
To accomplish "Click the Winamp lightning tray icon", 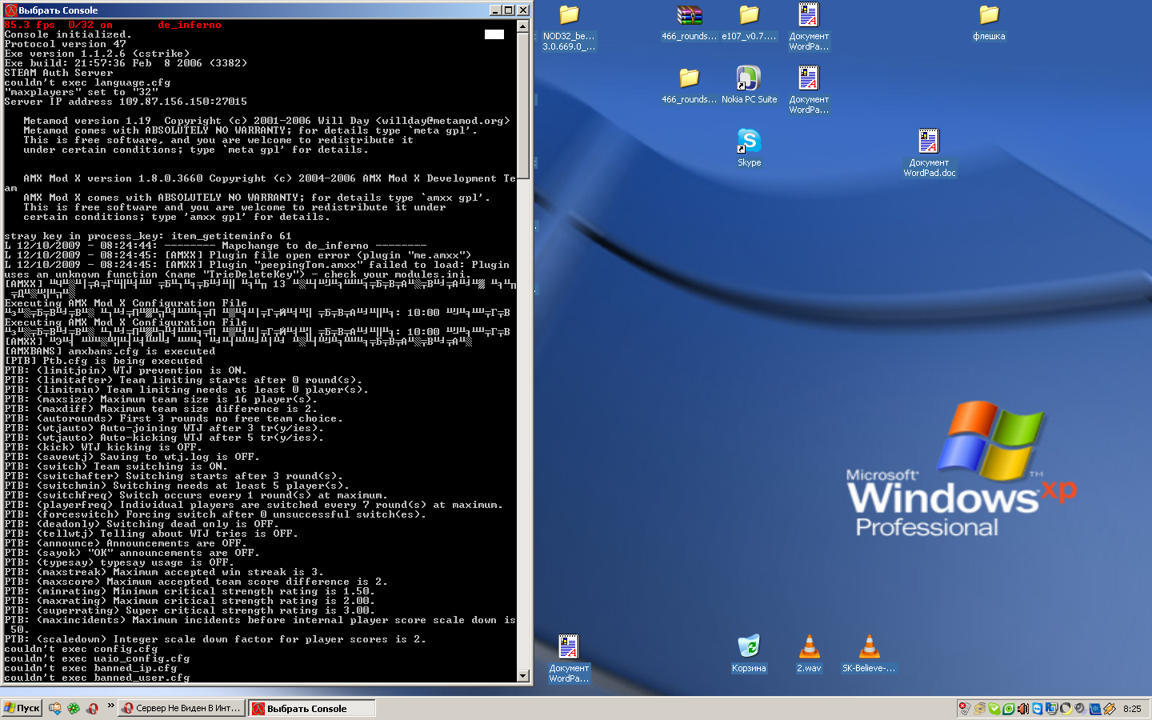I will [1109, 709].
